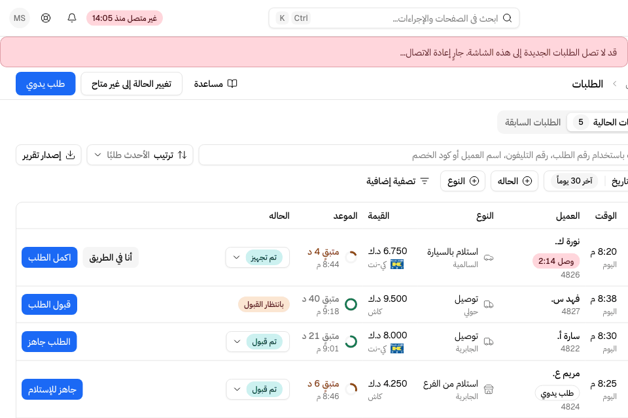Click the plus icon on الحاله filter
This screenshot has height=418, width=628.
point(527,181)
